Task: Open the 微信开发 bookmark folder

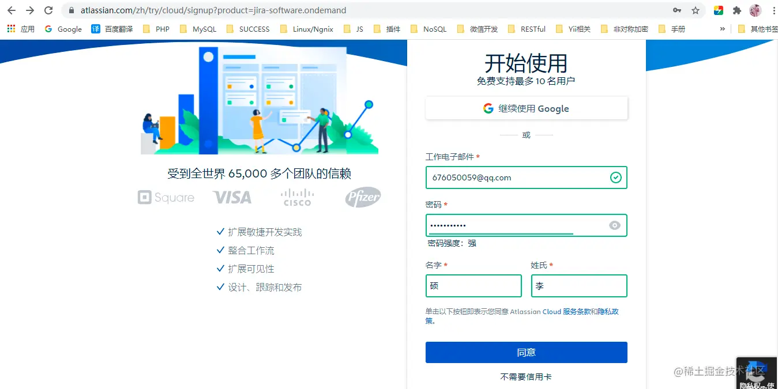Action: 477,29
